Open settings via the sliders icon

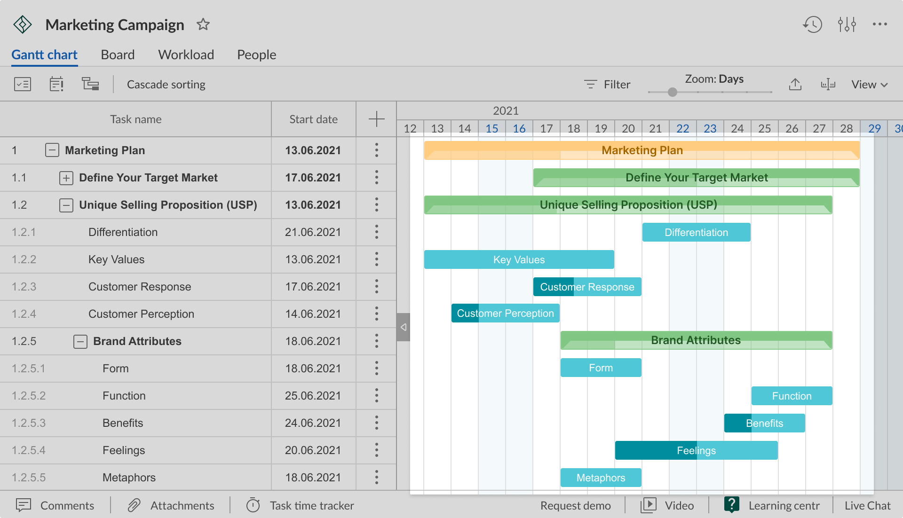coord(846,24)
